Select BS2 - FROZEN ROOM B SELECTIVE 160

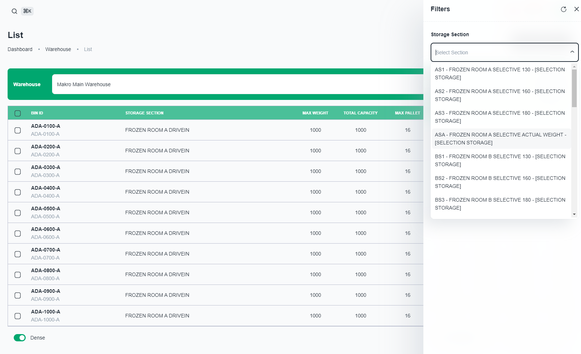coord(500,182)
